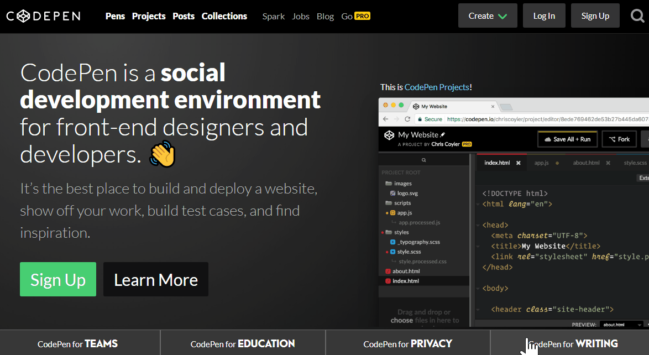The height and width of the screenshot is (355, 649).
Task: Close the about.html editor tab
Action: click(608, 163)
